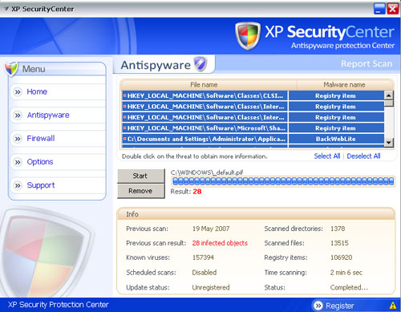Select the BackWebLite malware name cell
401x312 pixels.
point(336,139)
